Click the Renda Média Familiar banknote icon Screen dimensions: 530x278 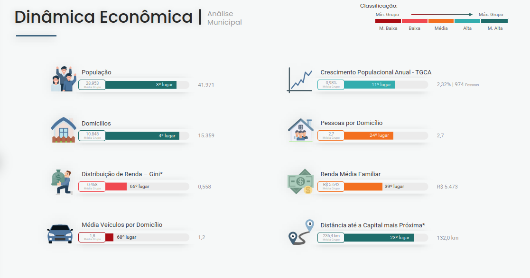[301, 181]
